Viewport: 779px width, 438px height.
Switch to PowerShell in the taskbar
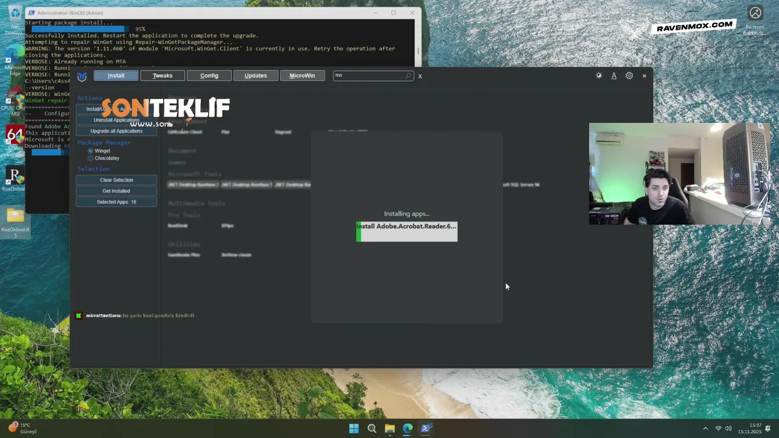click(426, 429)
